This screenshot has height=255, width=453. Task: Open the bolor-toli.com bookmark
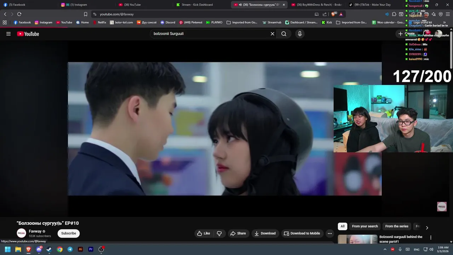pyautogui.click(x=121, y=22)
